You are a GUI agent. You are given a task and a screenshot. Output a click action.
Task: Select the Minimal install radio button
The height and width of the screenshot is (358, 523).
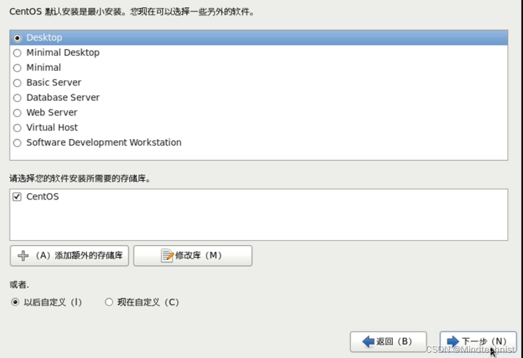click(17, 68)
